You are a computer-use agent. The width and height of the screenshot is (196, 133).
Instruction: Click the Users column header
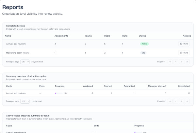click(107, 36)
